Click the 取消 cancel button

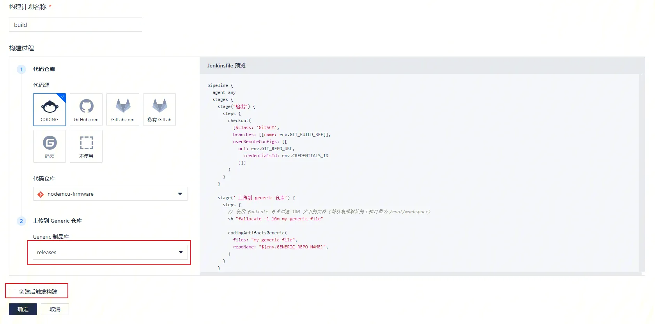coord(55,309)
